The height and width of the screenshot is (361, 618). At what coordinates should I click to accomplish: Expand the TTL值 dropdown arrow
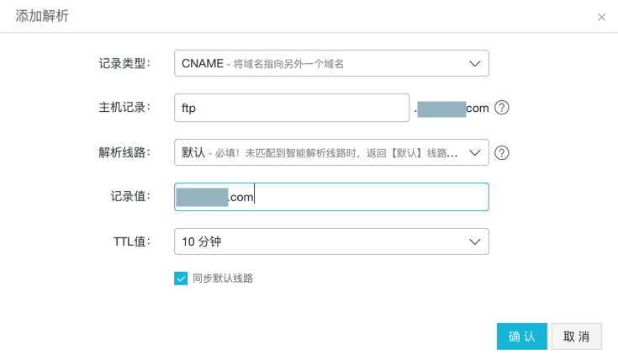[x=474, y=242]
